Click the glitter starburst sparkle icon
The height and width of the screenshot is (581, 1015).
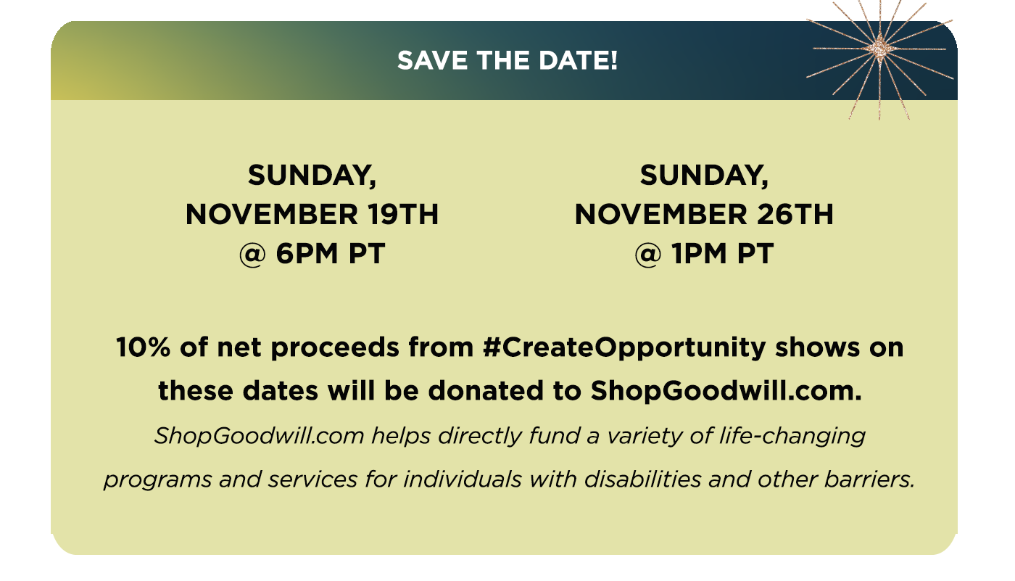882,49
